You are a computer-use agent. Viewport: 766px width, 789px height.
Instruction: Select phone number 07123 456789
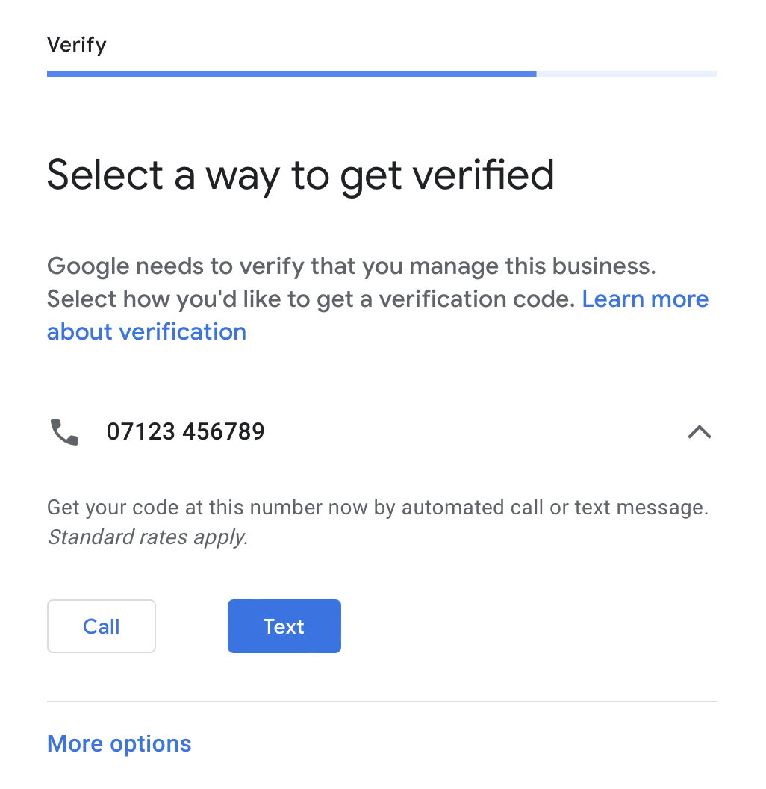pyautogui.click(x=185, y=431)
